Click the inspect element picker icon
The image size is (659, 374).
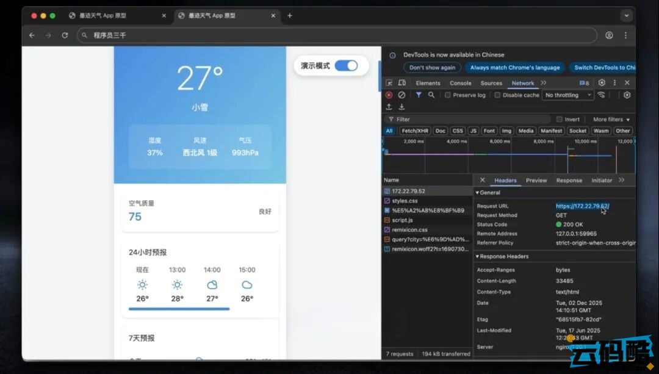pos(389,83)
